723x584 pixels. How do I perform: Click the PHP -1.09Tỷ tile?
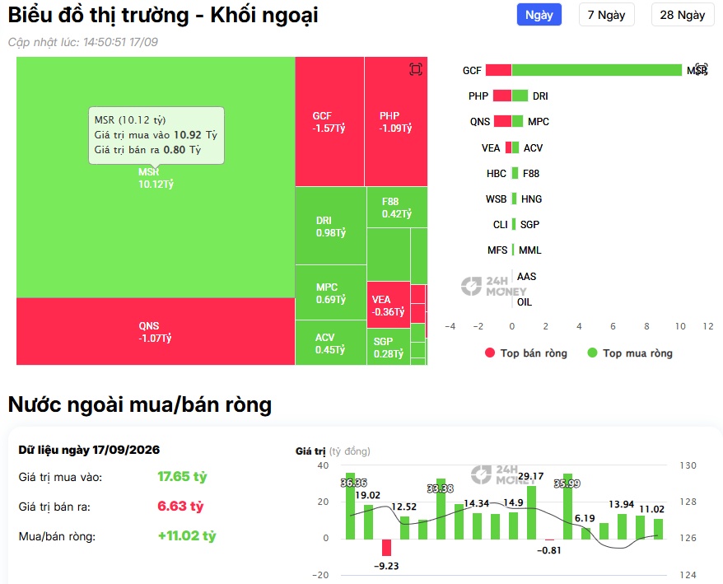coord(395,122)
